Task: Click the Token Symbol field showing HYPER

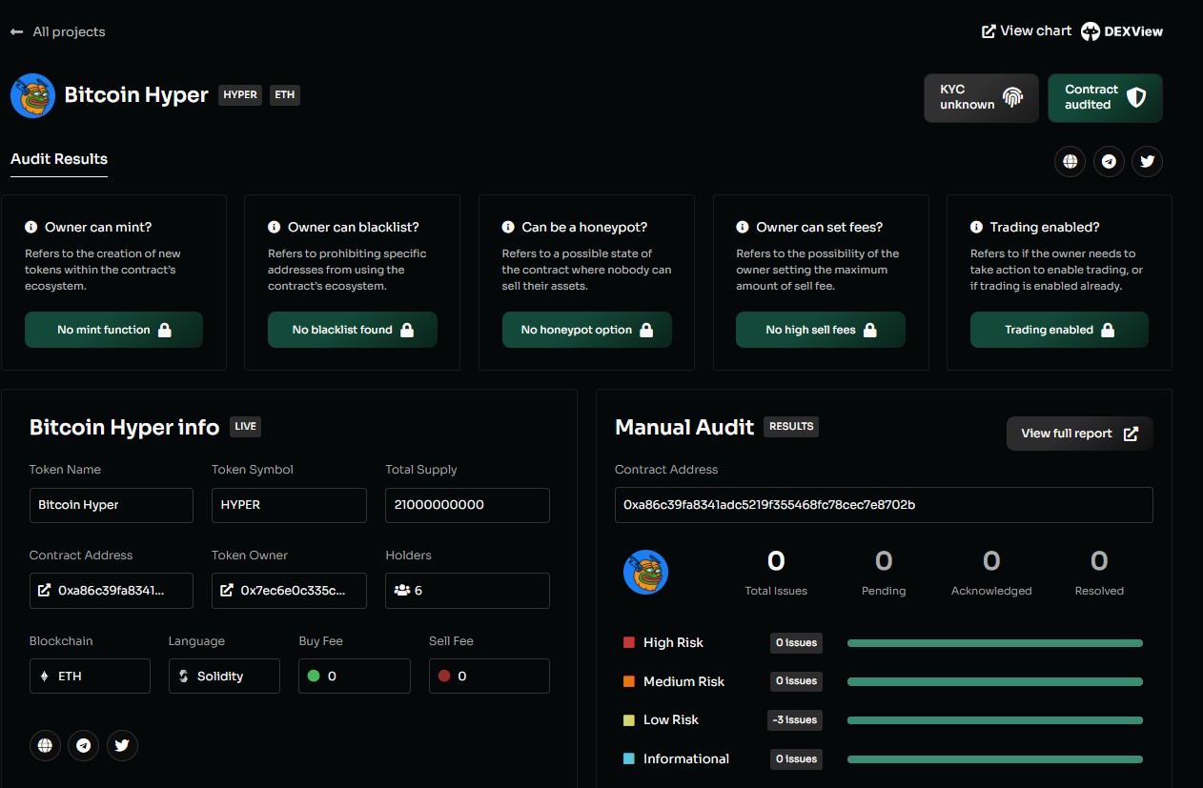Action: click(289, 505)
